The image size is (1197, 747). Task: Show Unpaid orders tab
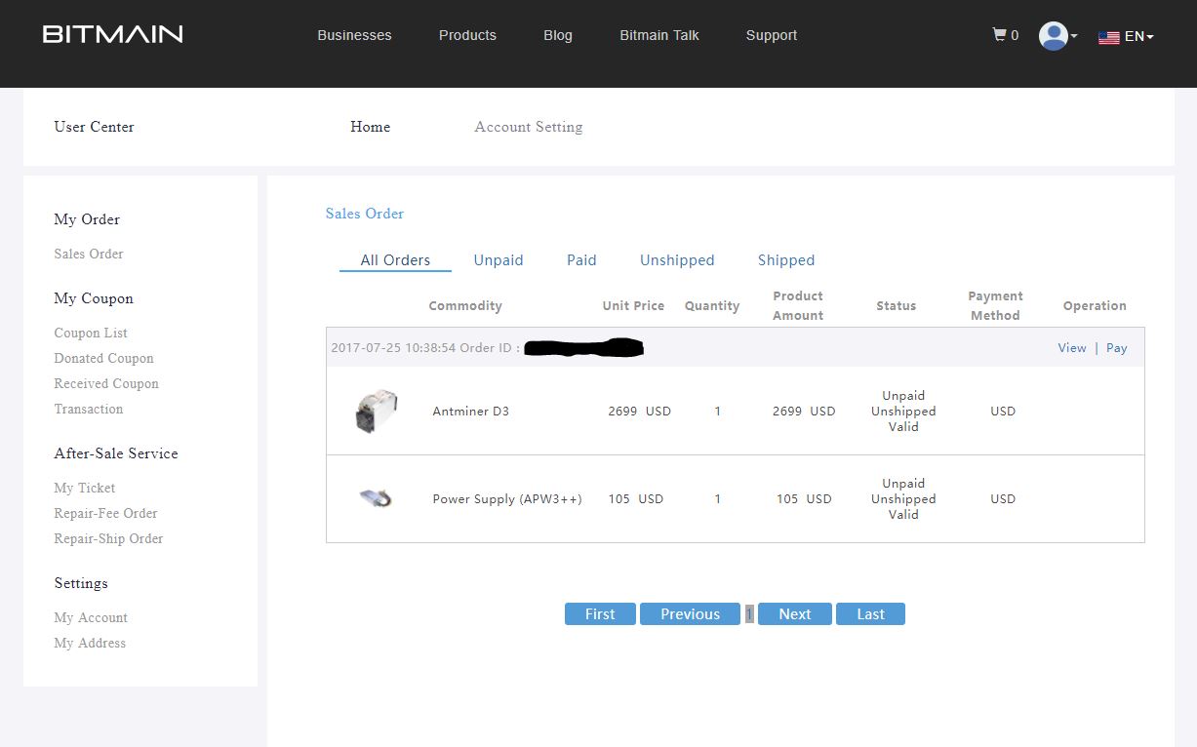coord(499,260)
